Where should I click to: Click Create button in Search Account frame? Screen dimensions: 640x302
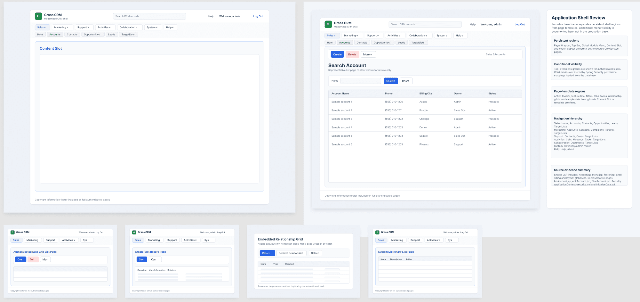tap(337, 54)
